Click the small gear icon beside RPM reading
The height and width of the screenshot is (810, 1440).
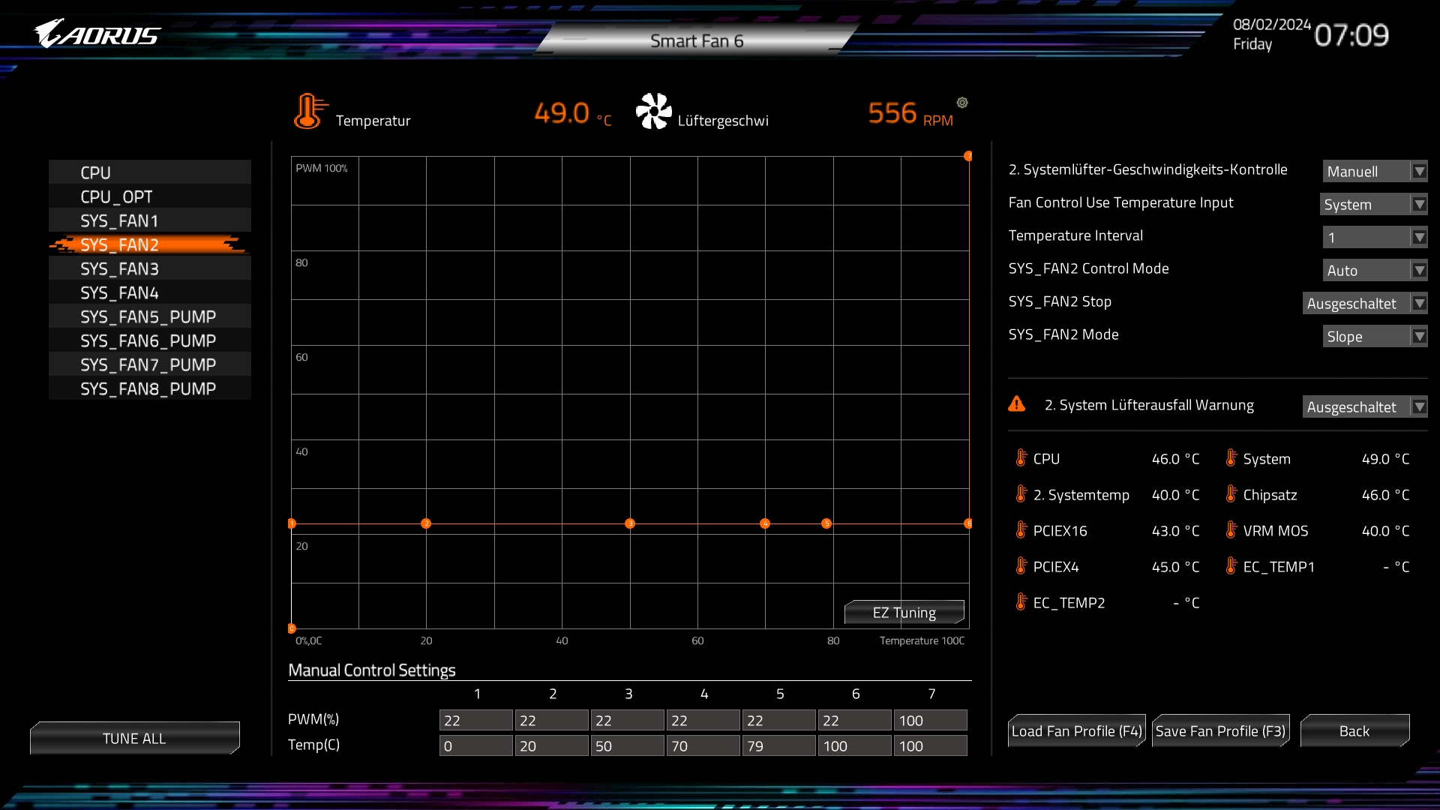click(962, 103)
